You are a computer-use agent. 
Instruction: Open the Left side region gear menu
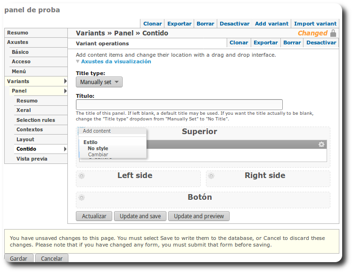pyautogui.click(x=82, y=176)
